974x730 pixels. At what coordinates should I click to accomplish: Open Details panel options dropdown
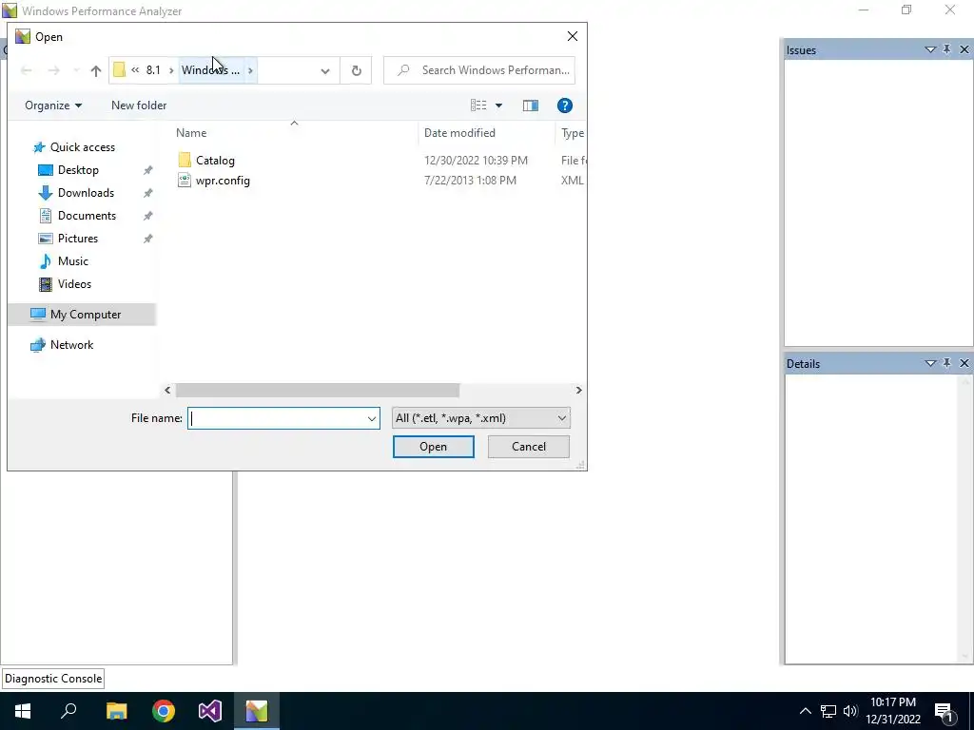930,364
